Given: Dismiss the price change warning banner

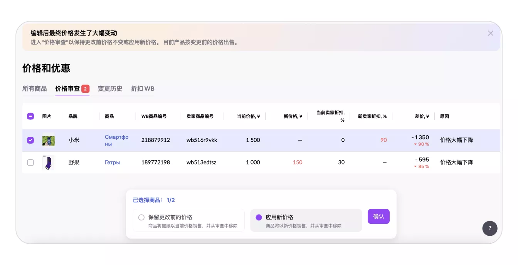Looking at the screenshot, I should click(490, 33).
